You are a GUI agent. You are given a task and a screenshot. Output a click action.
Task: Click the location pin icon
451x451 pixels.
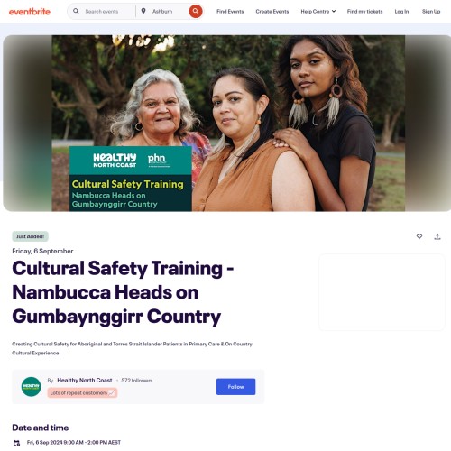pos(143,11)
